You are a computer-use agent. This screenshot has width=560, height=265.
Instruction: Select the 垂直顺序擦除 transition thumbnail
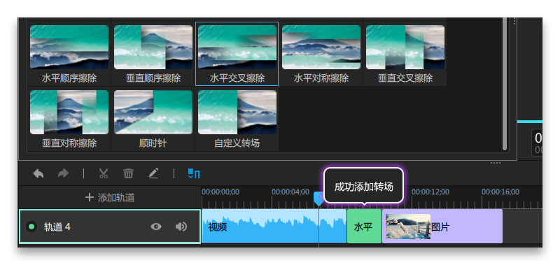coord(153,47)
